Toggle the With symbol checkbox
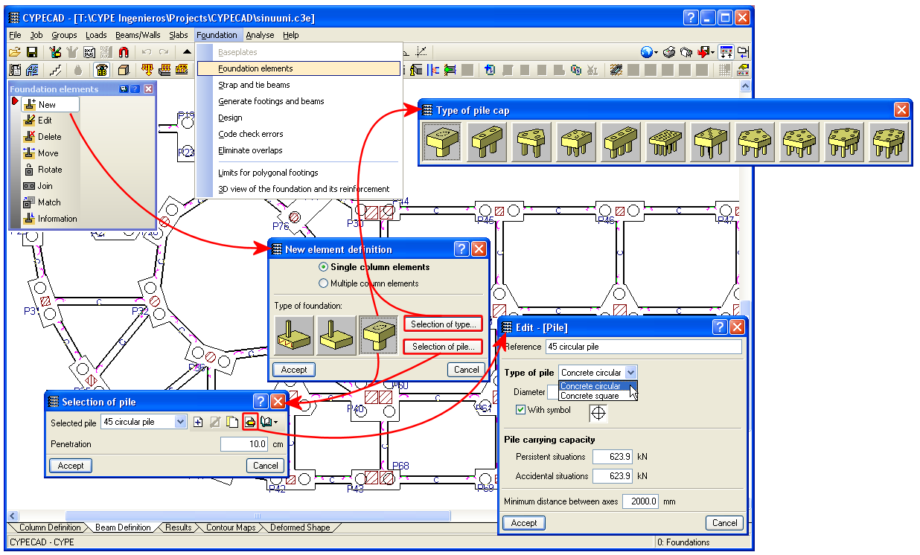The height and width of the screenshot is (555, 920). coord(520,410)
